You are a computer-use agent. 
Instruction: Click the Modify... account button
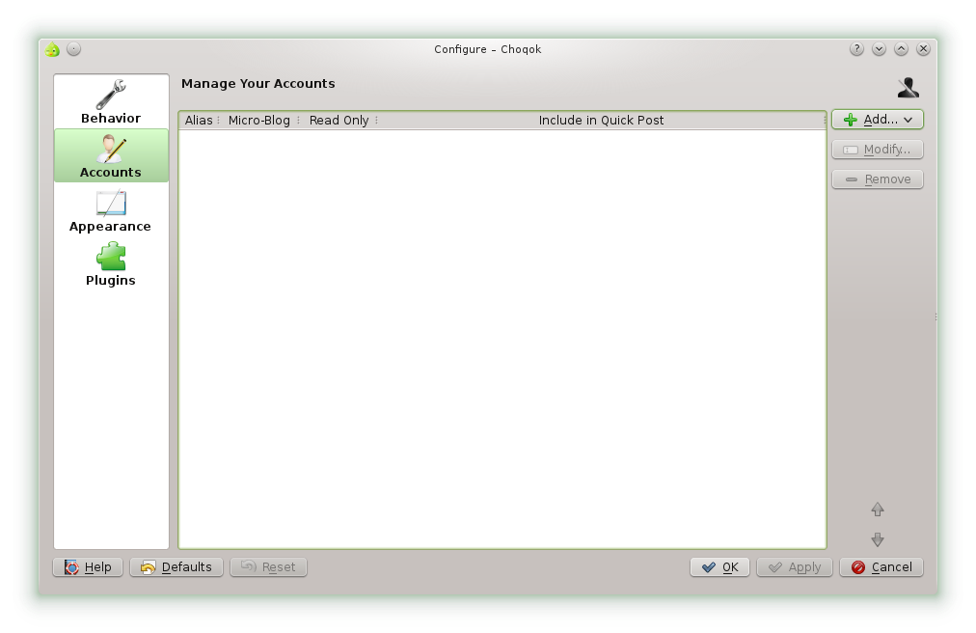click(x=877, y=150)
